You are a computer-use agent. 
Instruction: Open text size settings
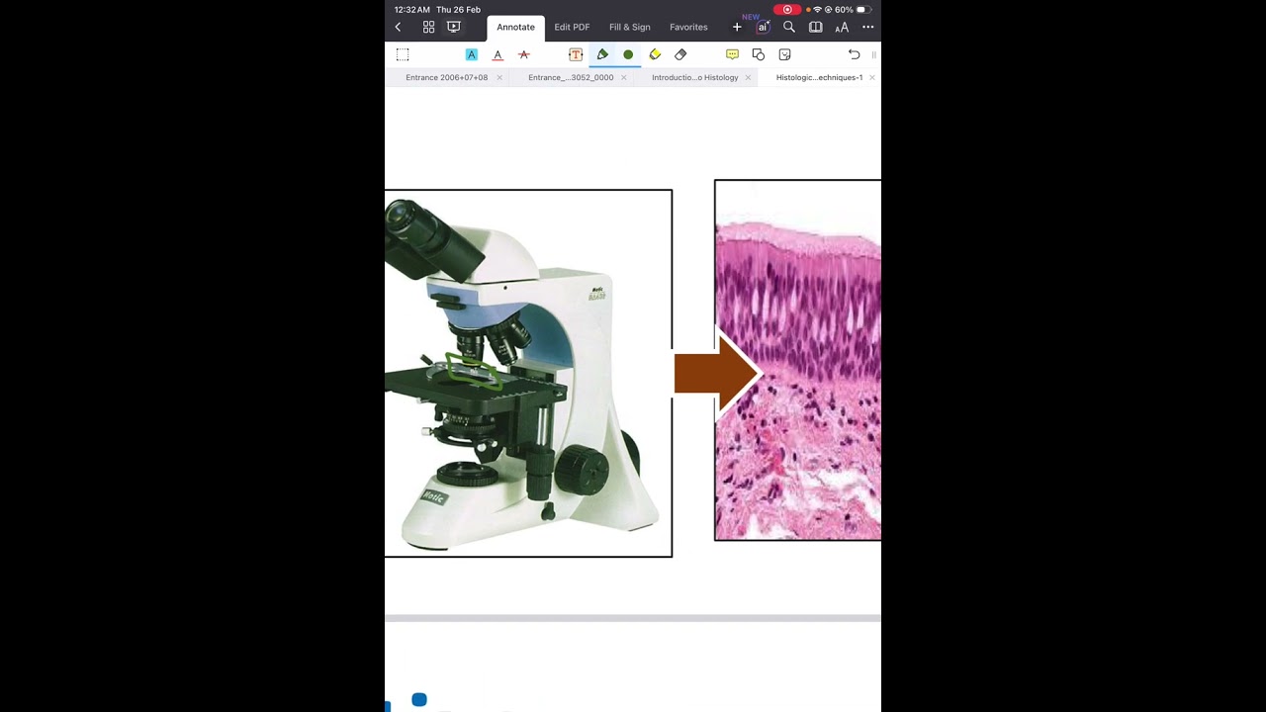coord(842,28)
